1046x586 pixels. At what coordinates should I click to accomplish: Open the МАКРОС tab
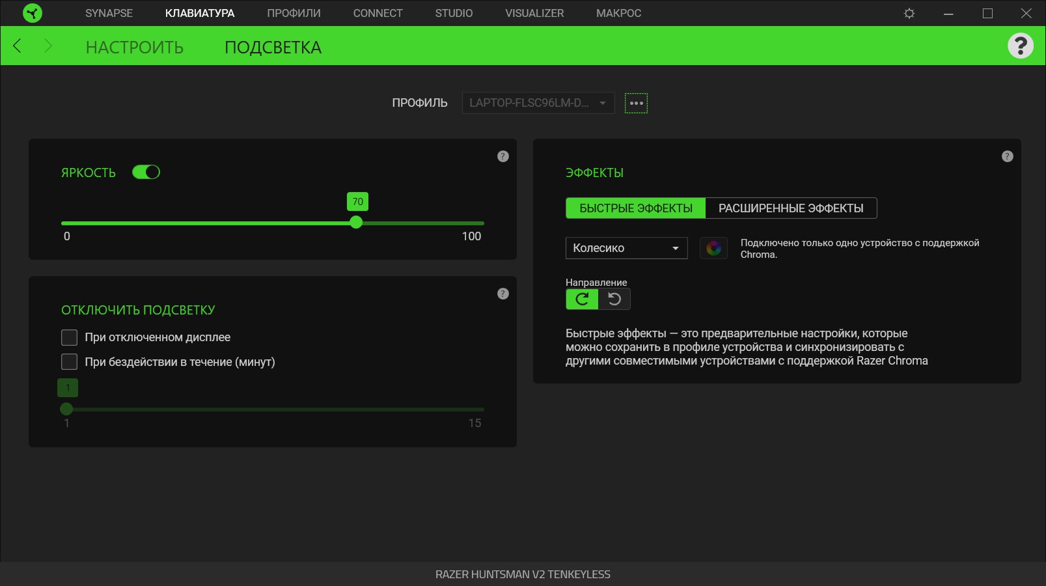[x=618, y=13]
